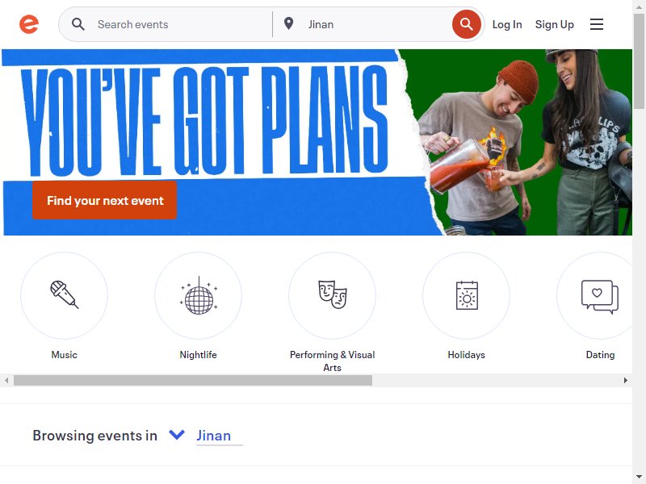Click the magnifier icon in search field

(x=78, y=24)
